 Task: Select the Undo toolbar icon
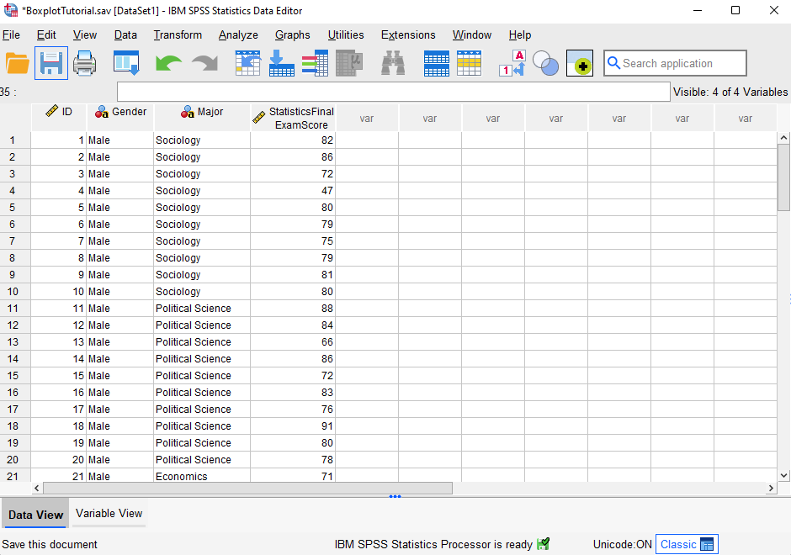pos(167,63)
